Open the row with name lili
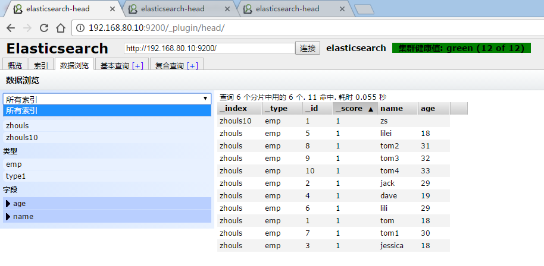This screenshot has width=544, height=266. 334,208
